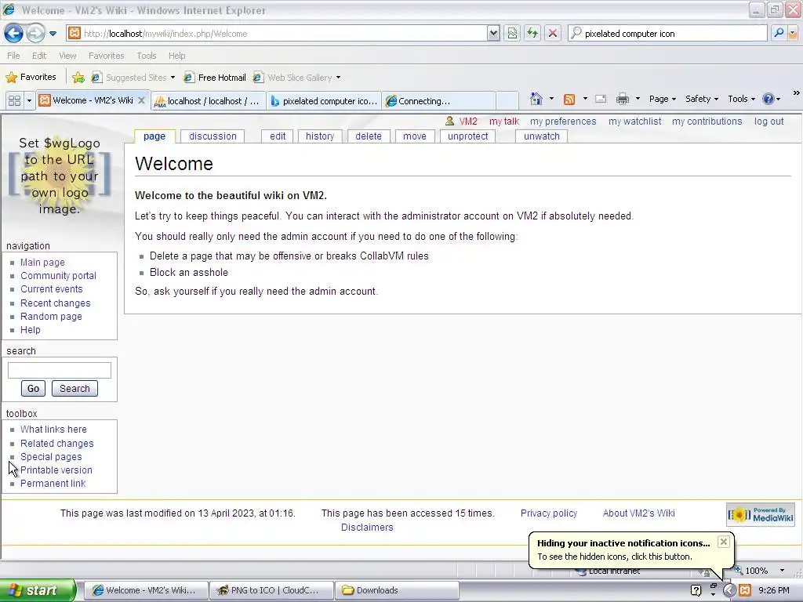Screen dimensions: 803x602
Task: Open the Edit menu
Action: click(x=39, y=56)
